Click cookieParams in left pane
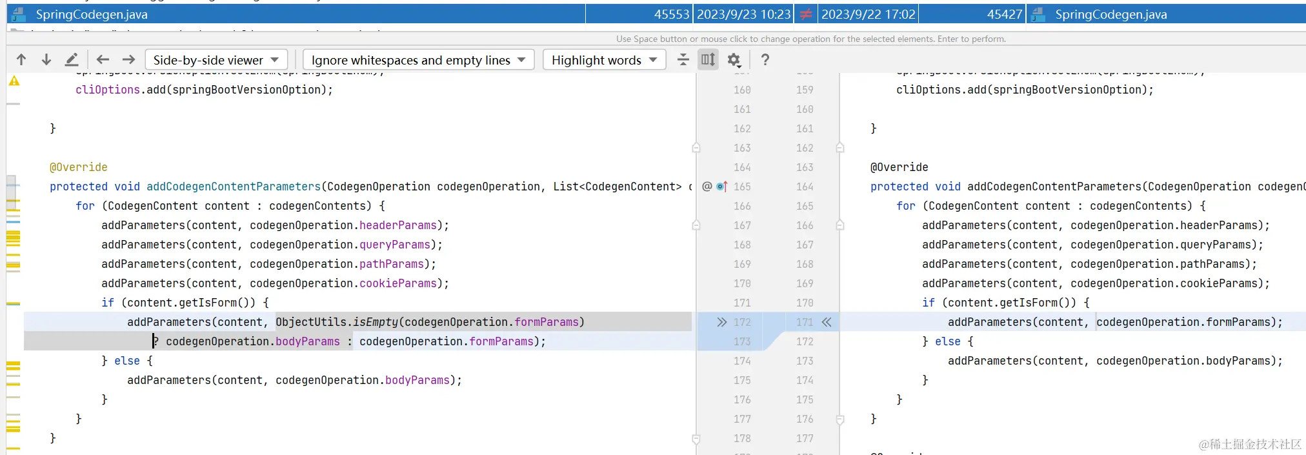This screenshot has width=1306, height=455. click(x=398, y=283)
